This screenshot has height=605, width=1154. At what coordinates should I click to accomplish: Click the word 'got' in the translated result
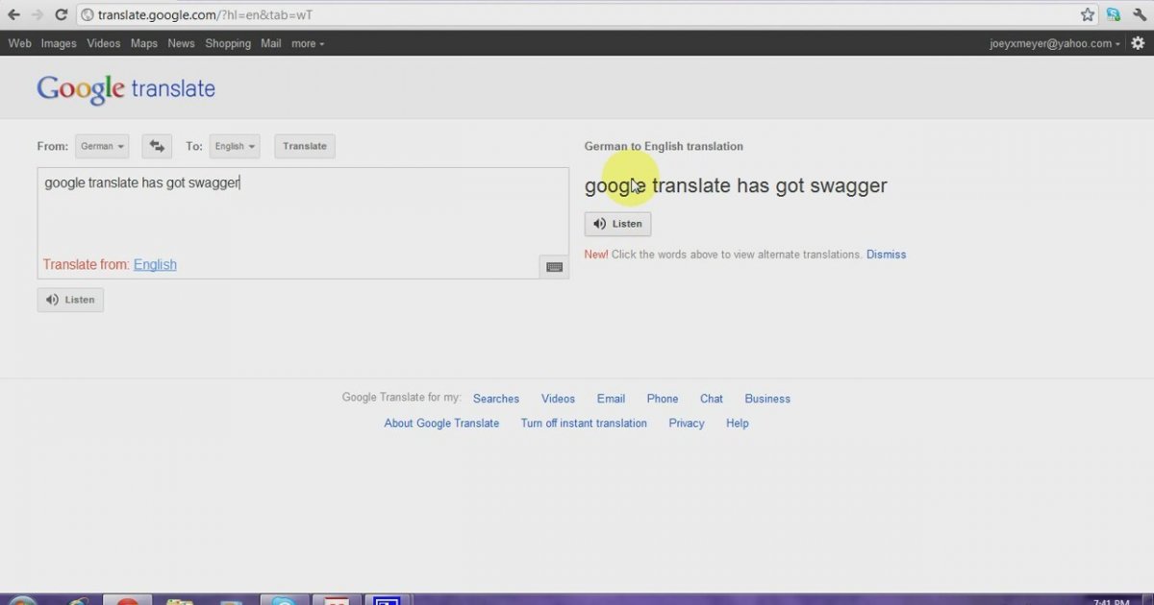(x=790, y=185)
